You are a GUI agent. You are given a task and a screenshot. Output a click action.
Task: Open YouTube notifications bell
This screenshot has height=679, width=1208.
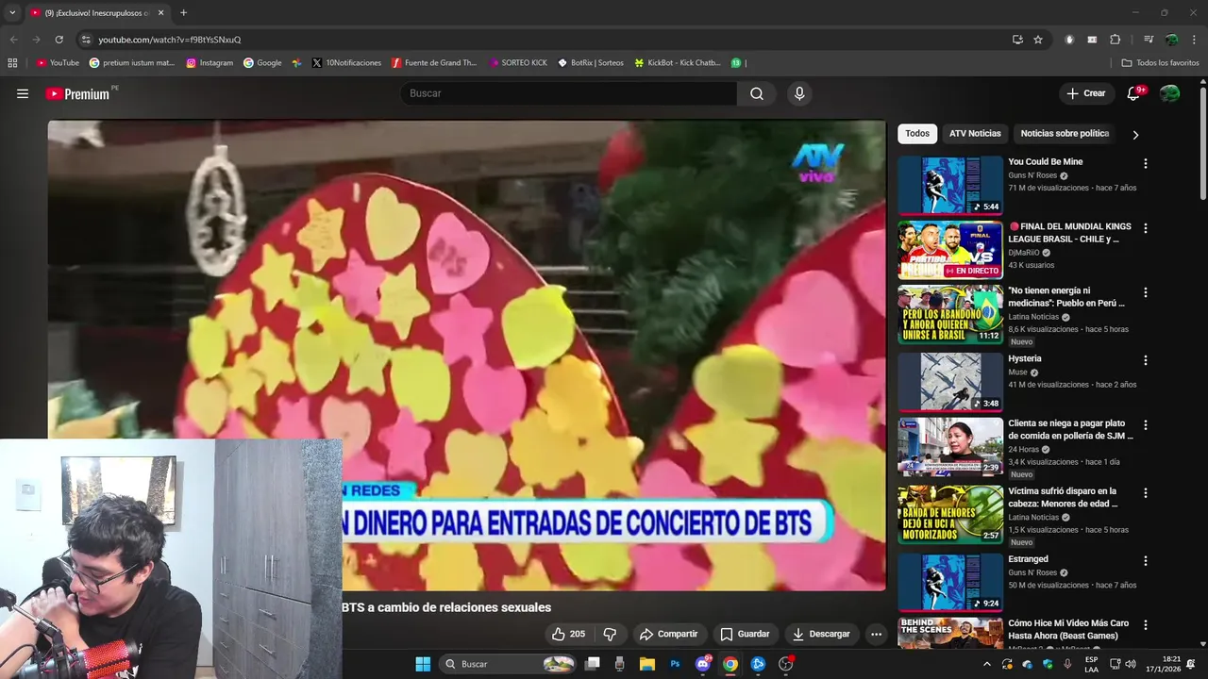[x=1134, y=93]
